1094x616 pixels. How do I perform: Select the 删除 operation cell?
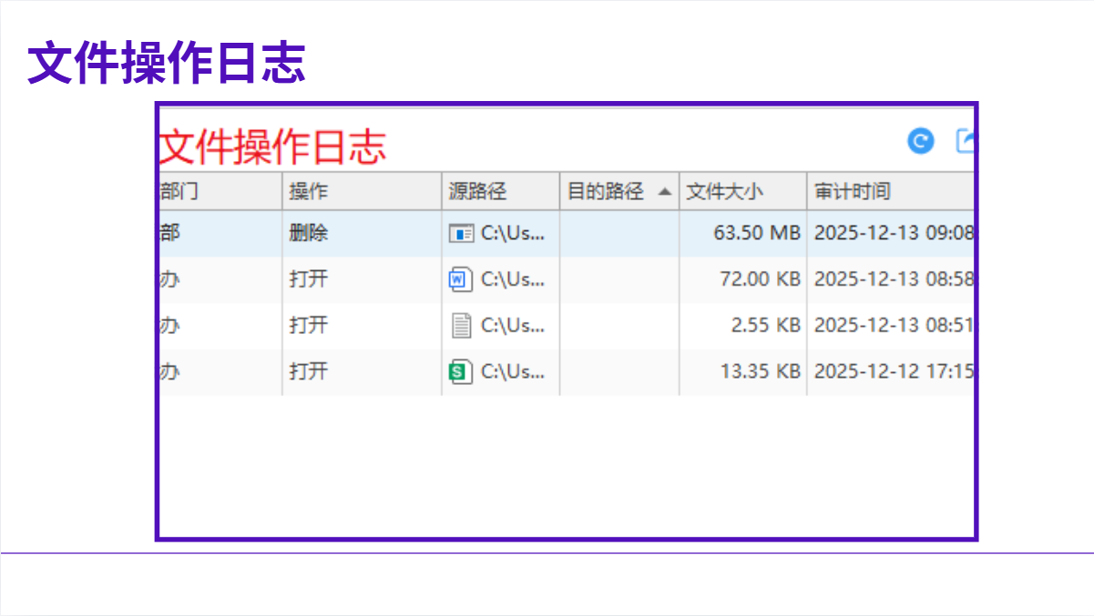coord(309,234)
